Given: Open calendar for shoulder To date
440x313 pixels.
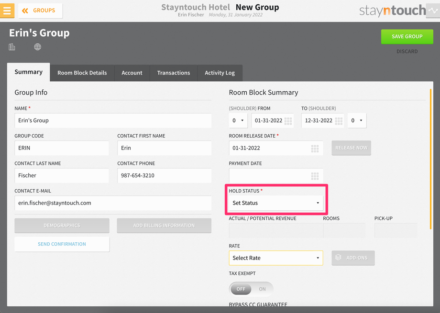Looking at the screenshot, I should coord(339,121).
